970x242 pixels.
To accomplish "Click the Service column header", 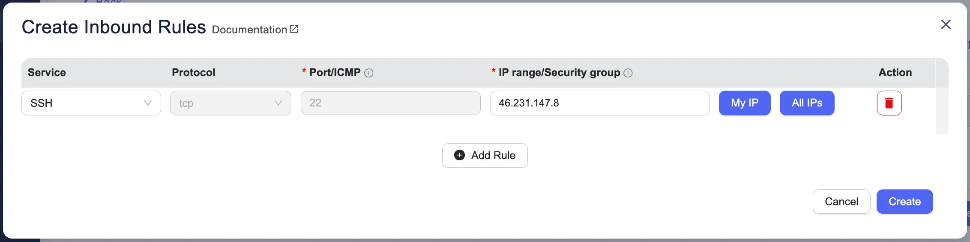I will 47,73.
